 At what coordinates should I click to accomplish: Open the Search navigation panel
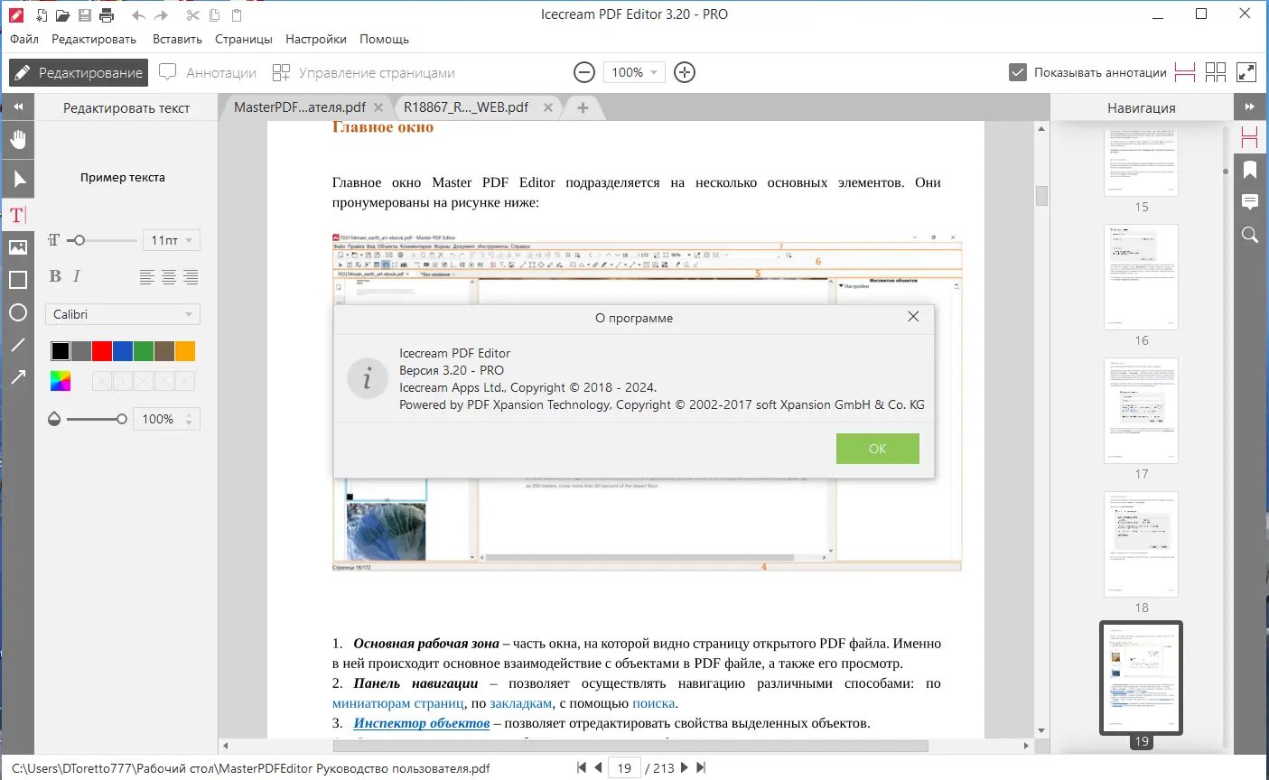(1250, 235)
